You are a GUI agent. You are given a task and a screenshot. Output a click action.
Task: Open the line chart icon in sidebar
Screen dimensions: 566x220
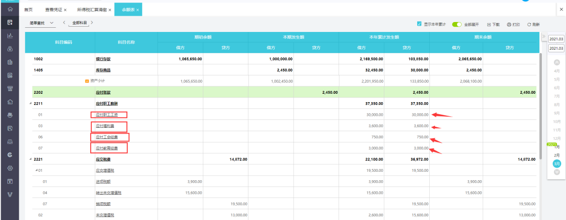tap(10, 36)
